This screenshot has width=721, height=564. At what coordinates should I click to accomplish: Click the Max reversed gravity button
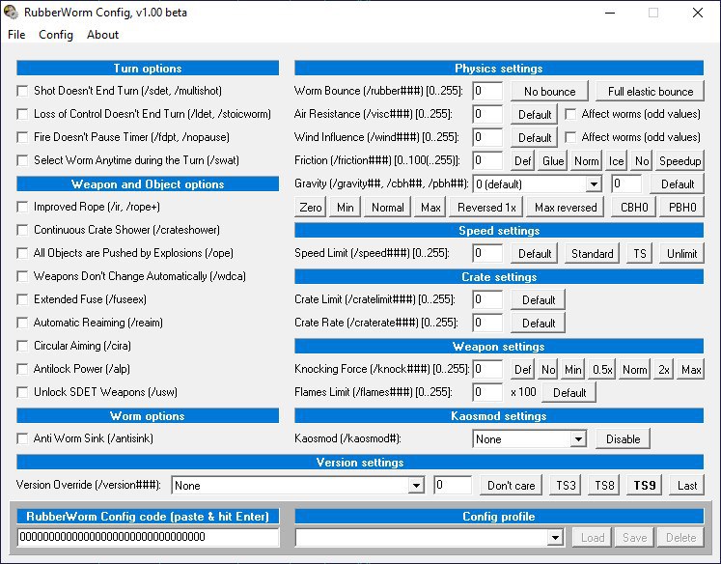565,207
